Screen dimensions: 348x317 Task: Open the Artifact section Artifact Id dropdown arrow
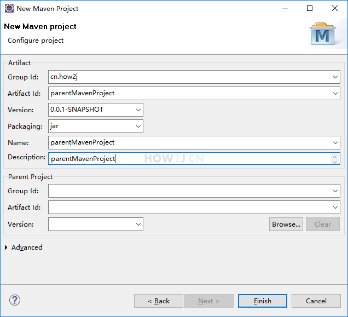coord(335,93)
